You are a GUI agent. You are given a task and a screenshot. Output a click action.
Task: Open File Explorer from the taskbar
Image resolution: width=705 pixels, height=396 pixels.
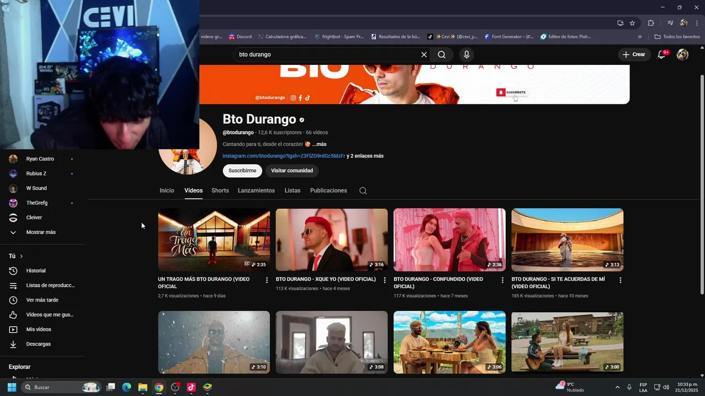(143, 387)
